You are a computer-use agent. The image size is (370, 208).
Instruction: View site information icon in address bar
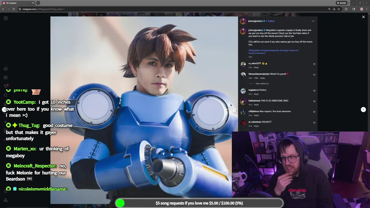20,9
